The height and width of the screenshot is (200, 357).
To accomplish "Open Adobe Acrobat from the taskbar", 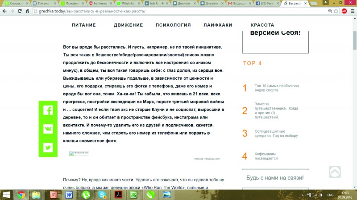I will (118, 195).
